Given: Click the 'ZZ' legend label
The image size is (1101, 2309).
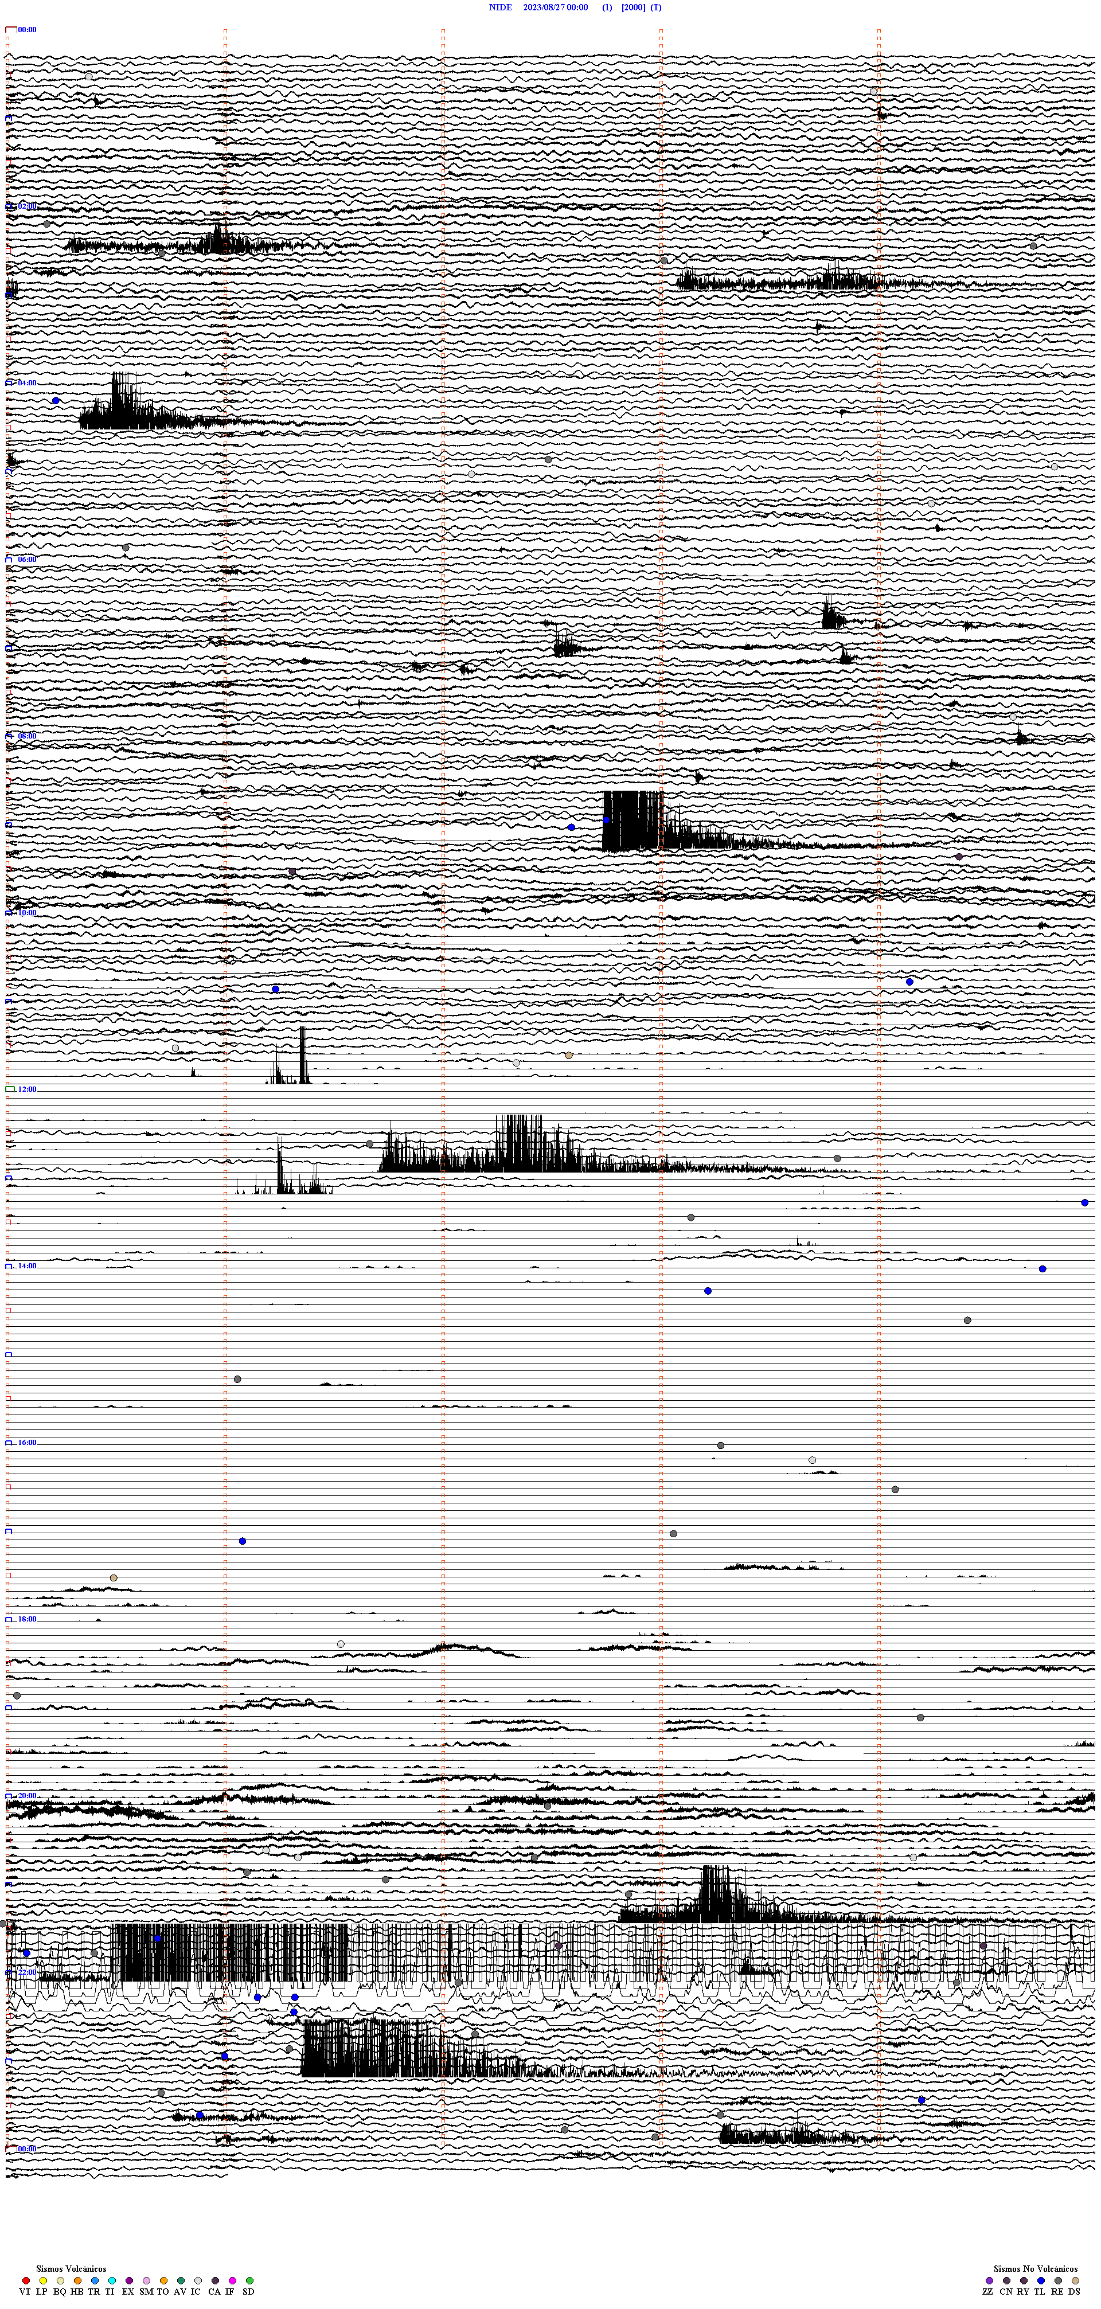Looking at the screenshot, I should pos(988,2292).
